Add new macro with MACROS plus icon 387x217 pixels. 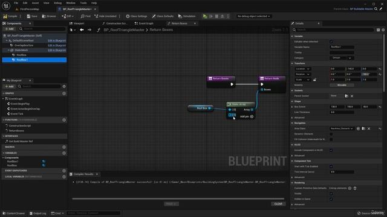tap(64, 147)
